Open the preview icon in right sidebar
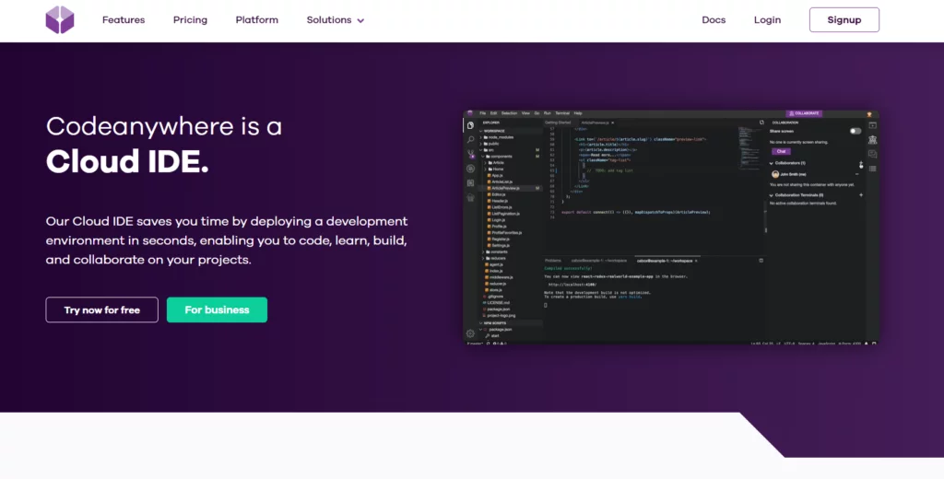The image size is (944, 479). [x=872, y=125]
